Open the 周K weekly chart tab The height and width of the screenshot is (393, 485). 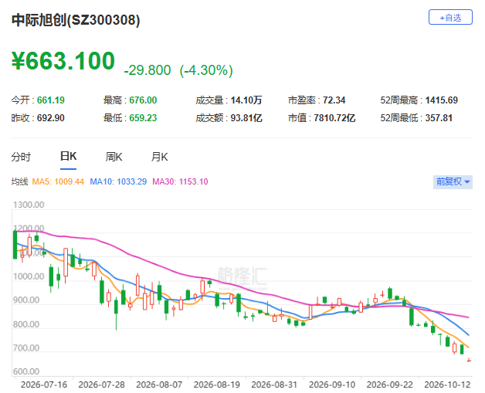click(114, 157)
